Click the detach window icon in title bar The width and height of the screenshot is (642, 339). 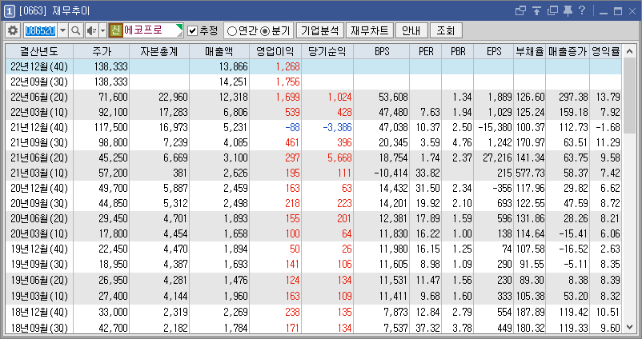click(520, 11)
